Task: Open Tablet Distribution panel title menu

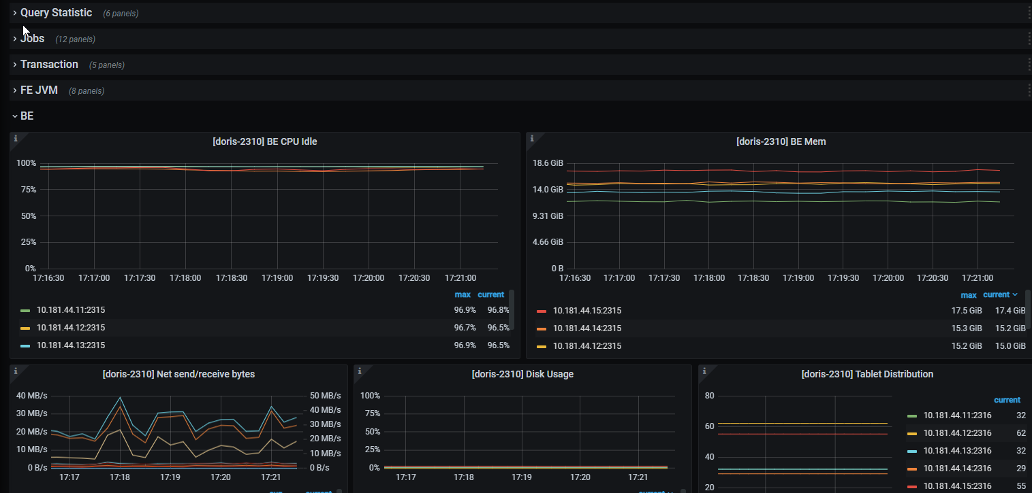Action: [867, 374]
